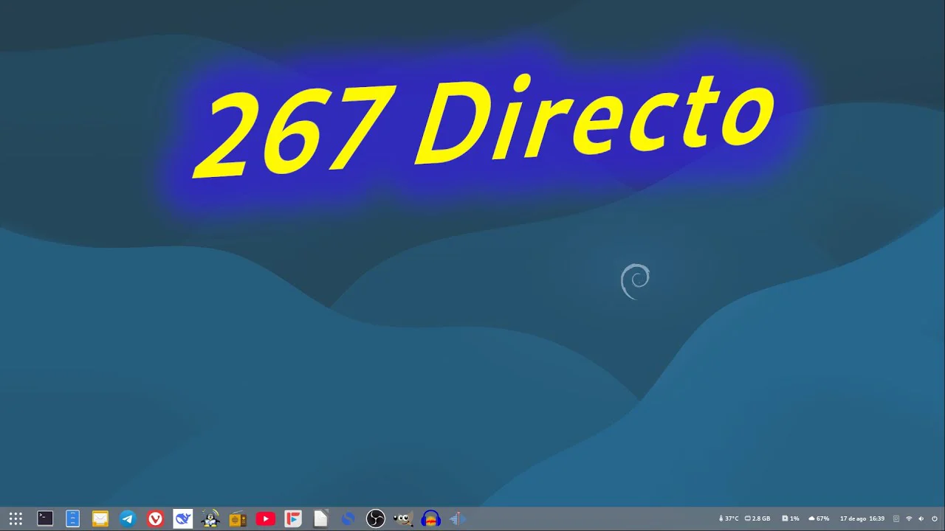Open Audacity audio editor
The height and width of the screenshot is (531, 945).
430,519
